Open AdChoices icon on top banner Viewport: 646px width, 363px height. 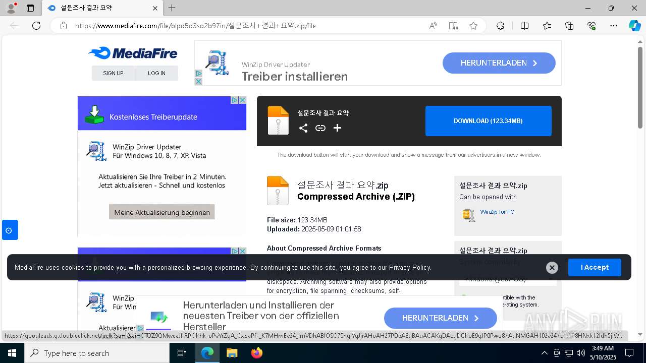click(x=198, y=74)
